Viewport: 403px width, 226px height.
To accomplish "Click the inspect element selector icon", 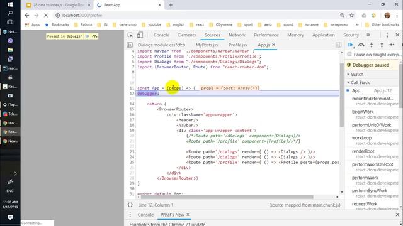I will (130, 35).
